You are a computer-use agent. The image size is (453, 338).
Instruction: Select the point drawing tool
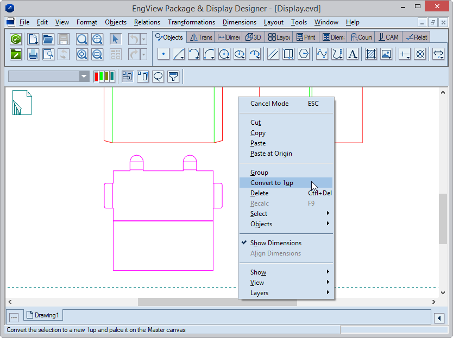click(x=163, y=54)
